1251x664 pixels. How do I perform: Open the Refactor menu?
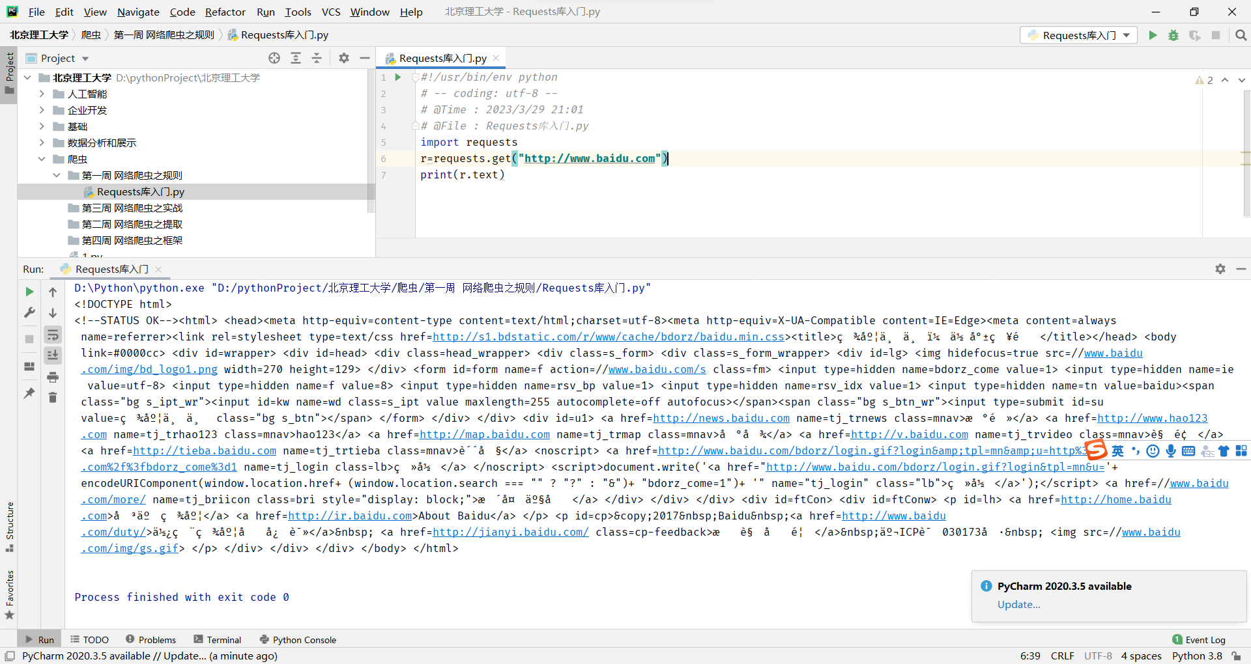(225, 12)
